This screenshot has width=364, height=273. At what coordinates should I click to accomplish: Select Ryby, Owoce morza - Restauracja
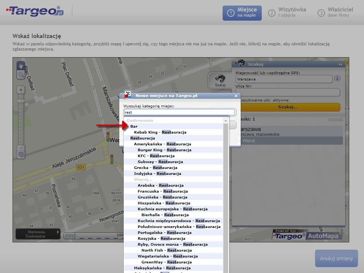173,245
